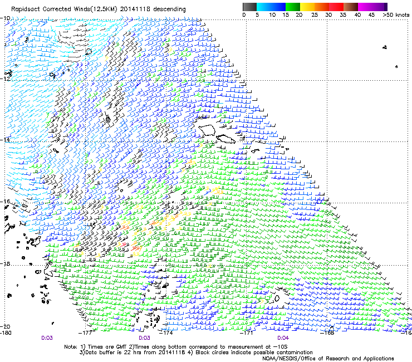
Task: Click the legend value label '35'
Action: coord(343,15)
